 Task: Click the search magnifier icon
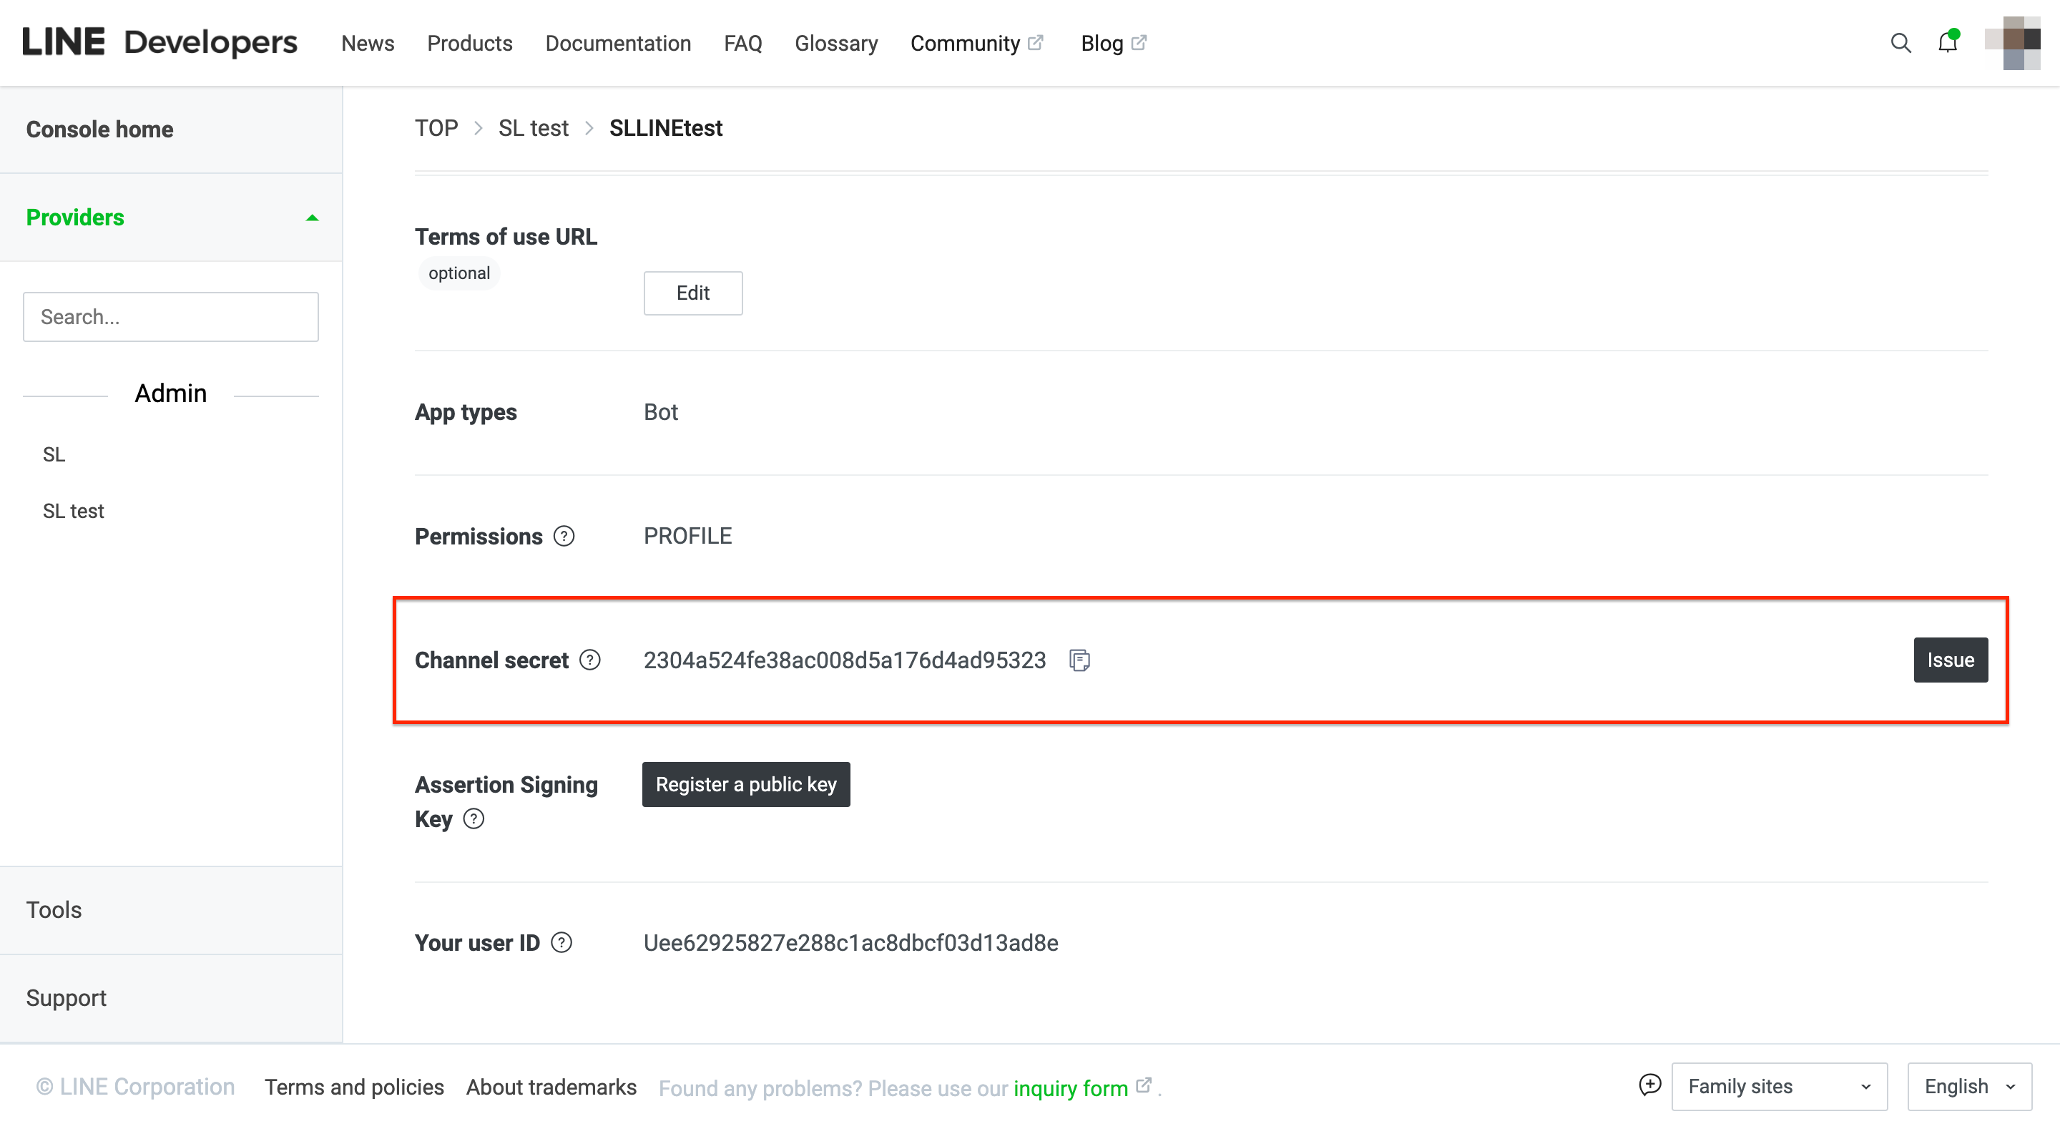coord(1900,43)
